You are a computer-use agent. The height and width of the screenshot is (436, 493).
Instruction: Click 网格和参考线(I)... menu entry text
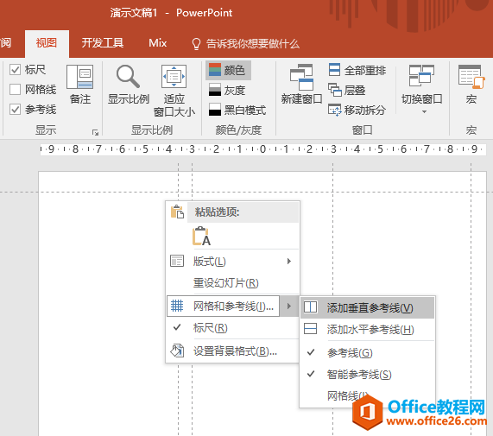[233, 306]
